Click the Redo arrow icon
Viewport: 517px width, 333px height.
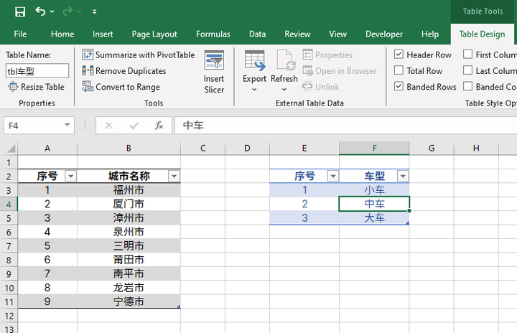(67, 11)
